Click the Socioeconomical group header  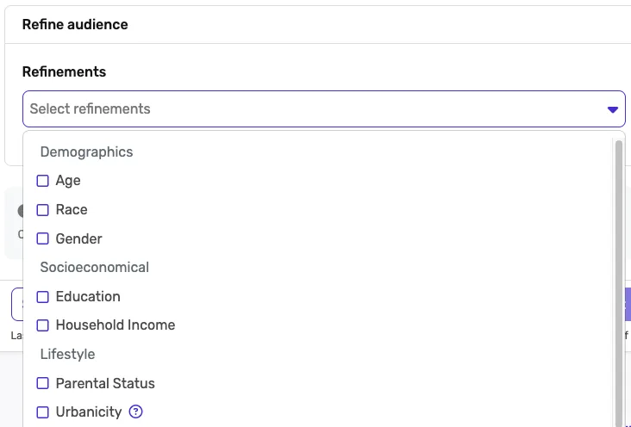[94, 268]
